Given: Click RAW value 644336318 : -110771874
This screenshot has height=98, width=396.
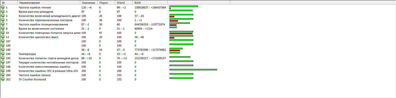Looking at the screenshot, I should [x=150, y=24].
